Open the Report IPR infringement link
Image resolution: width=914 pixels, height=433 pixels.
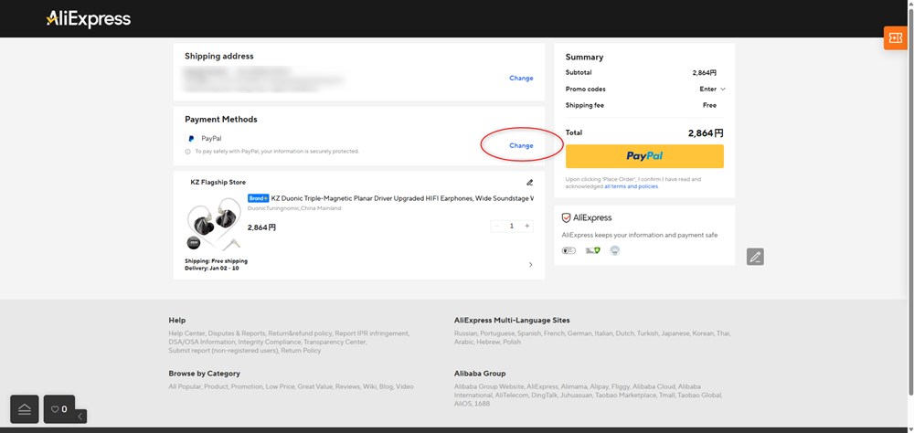coord(372,333)
